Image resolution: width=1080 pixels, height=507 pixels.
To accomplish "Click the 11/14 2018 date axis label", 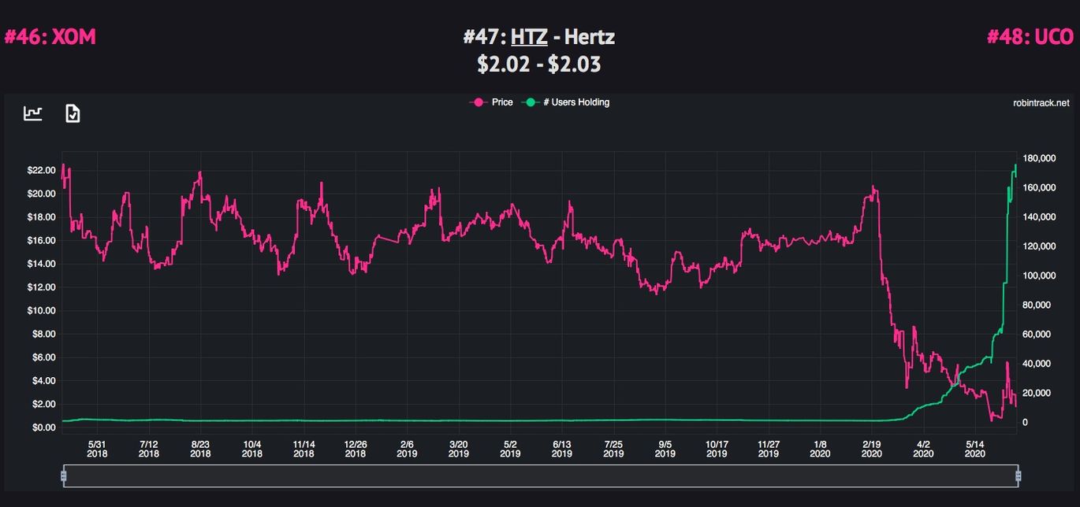I will [x=304, y=449].
